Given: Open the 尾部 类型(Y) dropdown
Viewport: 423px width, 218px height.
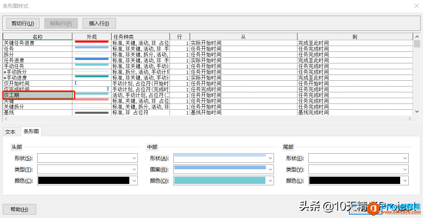Looking at the screenshot, I should 405,170.
